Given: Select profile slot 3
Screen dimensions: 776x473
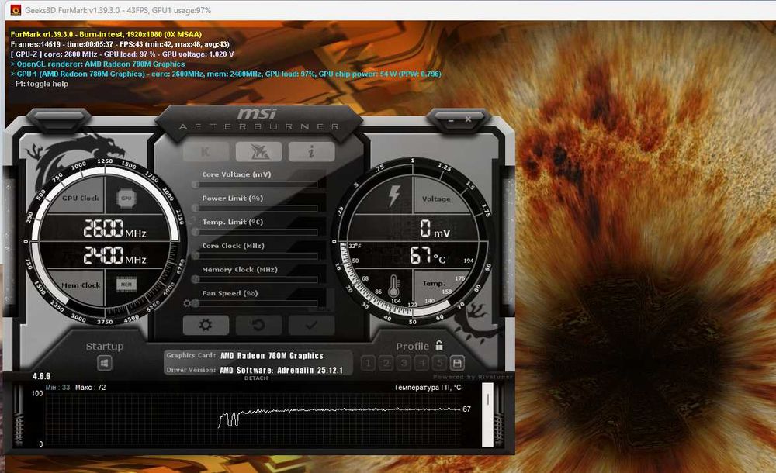Looking at the screenshot, I should (x=404, y=363).
